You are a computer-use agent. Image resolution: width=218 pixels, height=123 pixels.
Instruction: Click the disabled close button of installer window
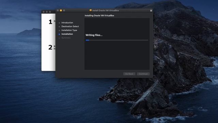point(58,11)
